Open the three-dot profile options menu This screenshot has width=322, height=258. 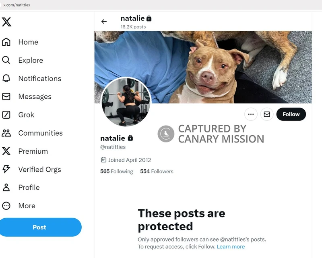point(251,114)
